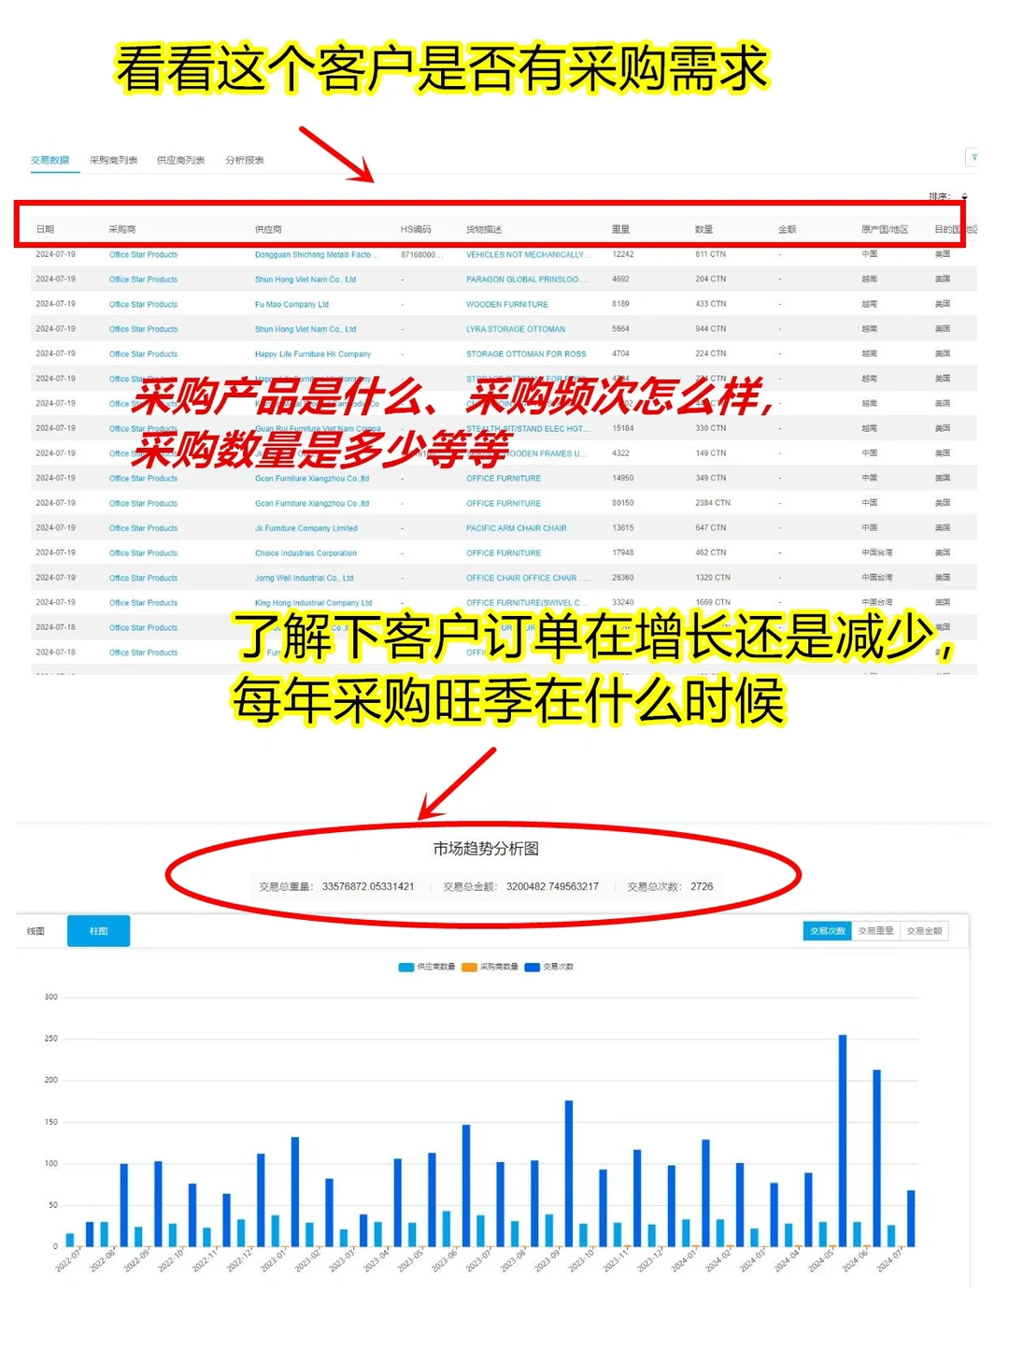Screen dimensions: 1009x1349
Task: Click the 重量 column header
Action: pyautogui.click(x=618, y=227)
